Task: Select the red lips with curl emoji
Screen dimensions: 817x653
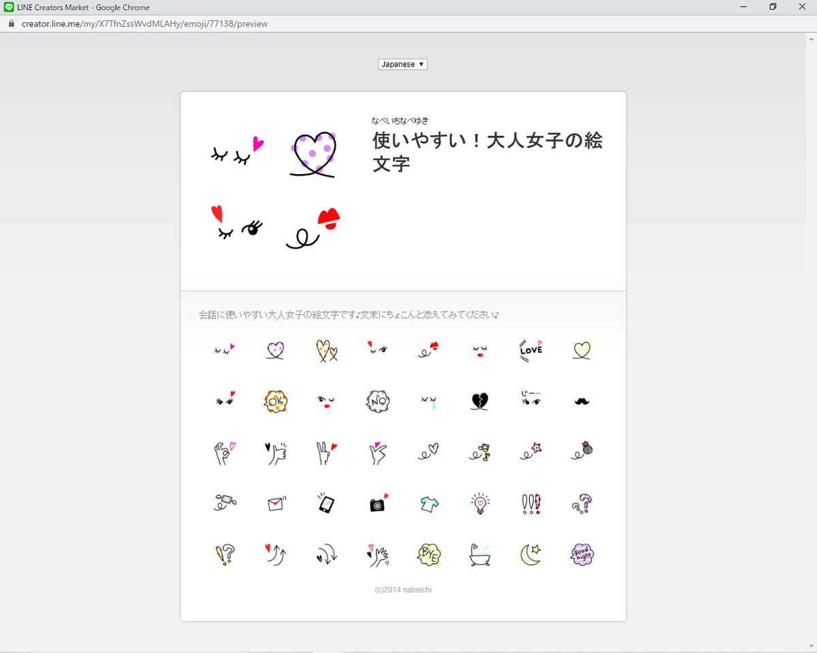Action: click(429, 350)
